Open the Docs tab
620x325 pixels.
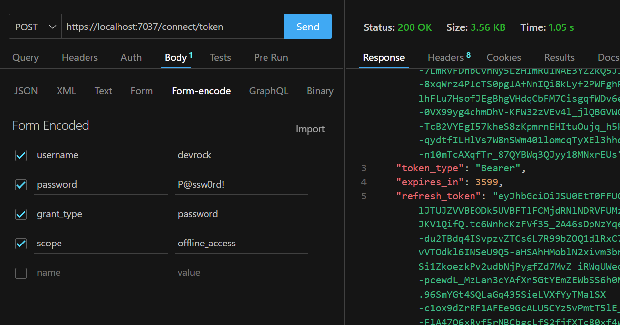[x=609, y=57]
